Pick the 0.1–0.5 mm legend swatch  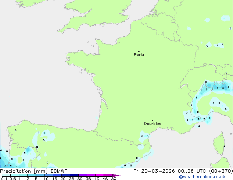(6, 175)
